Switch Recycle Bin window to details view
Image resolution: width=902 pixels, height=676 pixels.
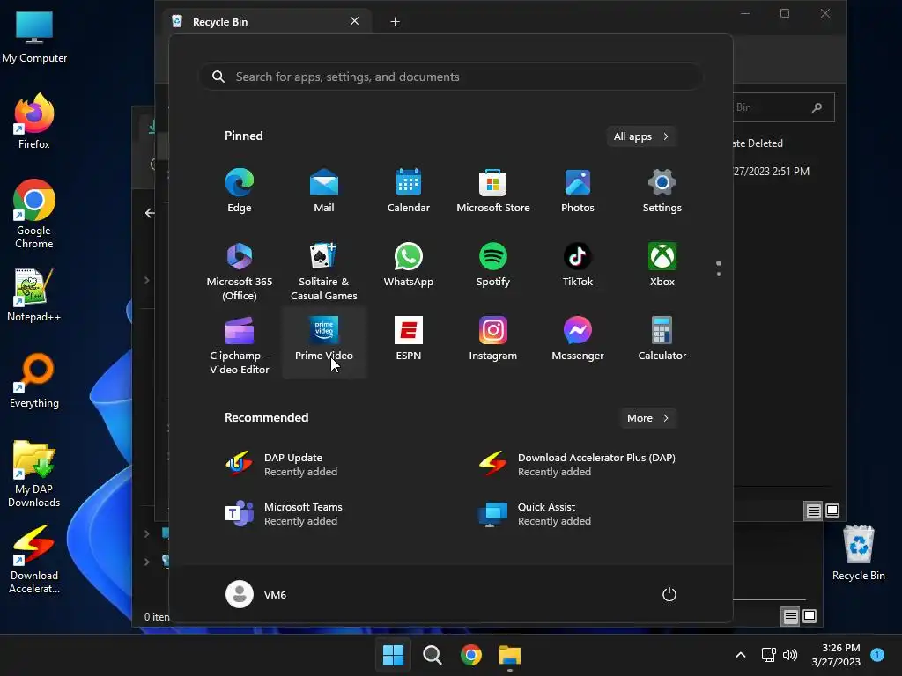click(x=813, y=511)
